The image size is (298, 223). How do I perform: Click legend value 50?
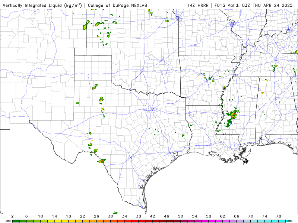pos(181,216)
